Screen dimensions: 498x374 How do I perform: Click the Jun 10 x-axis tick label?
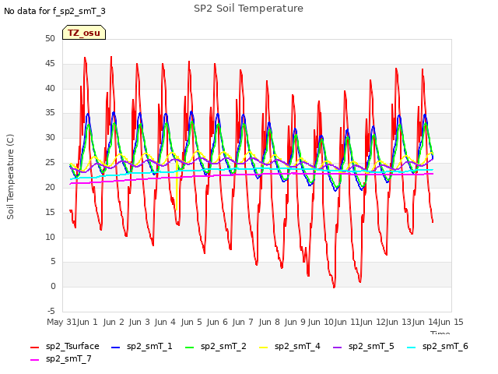pyautogui.click(x=321, y=322)
